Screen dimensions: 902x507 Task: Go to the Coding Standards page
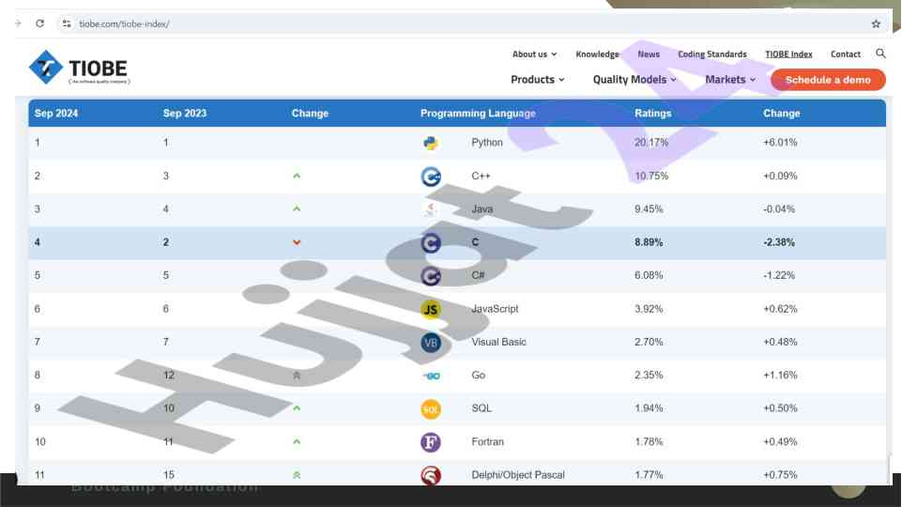pos(711,54)
